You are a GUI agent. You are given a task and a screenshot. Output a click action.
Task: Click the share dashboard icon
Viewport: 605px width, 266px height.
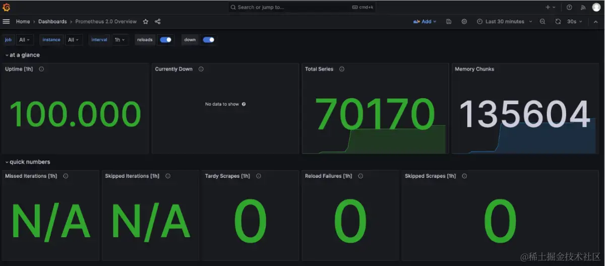click(158, 22)
